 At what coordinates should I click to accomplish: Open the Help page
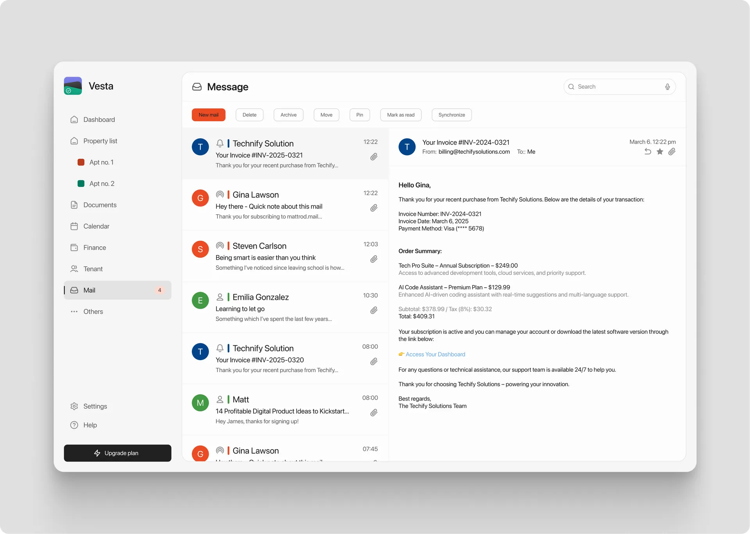pyautogui.click(x=118, y=425)
